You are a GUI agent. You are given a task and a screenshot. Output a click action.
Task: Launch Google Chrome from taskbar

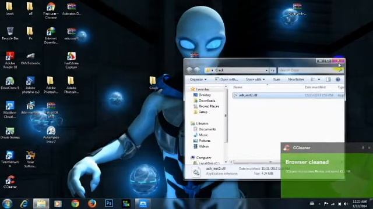pos(75,204)
